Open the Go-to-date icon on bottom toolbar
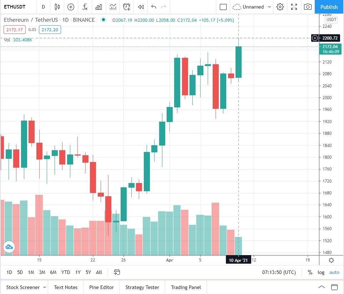344x294 pixels. coord(117,272)
